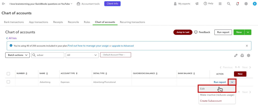The image size is (258, 109).
Task: Switch to App transactions tab
Action: pyautogui.click(x=39, y=22)
